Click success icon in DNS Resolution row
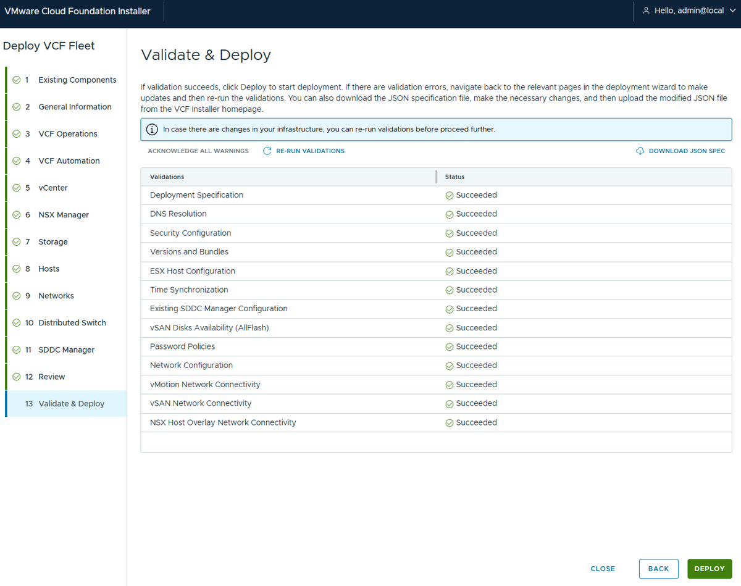The width and height of the screenshot is (741, 586). [x=450, y=214]
